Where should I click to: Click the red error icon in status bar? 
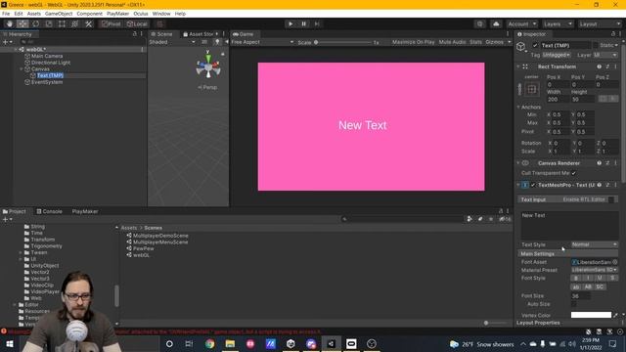4,331
